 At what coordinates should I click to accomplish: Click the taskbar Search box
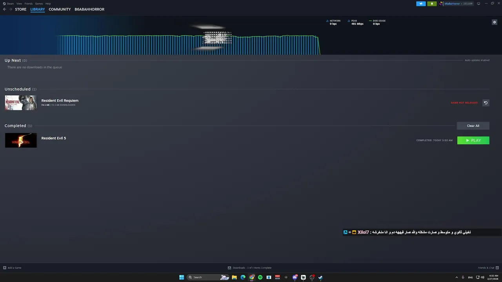coord(208,277)
